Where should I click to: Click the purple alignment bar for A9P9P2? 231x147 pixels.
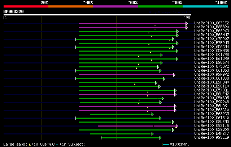pos(126,75)
